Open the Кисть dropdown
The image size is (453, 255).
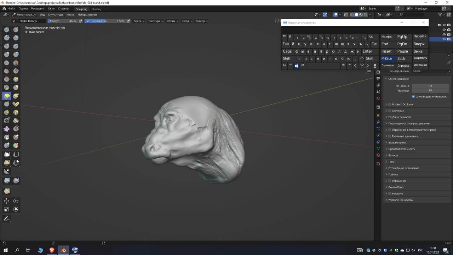[x=139, y=21]
